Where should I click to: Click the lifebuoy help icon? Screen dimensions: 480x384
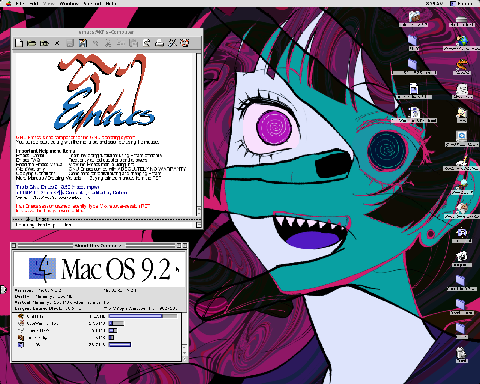(x=184, y=43)
